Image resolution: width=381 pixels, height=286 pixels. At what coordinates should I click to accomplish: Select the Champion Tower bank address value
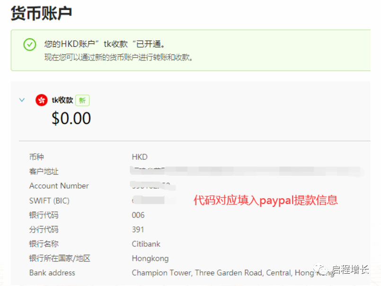pos(233,273)
